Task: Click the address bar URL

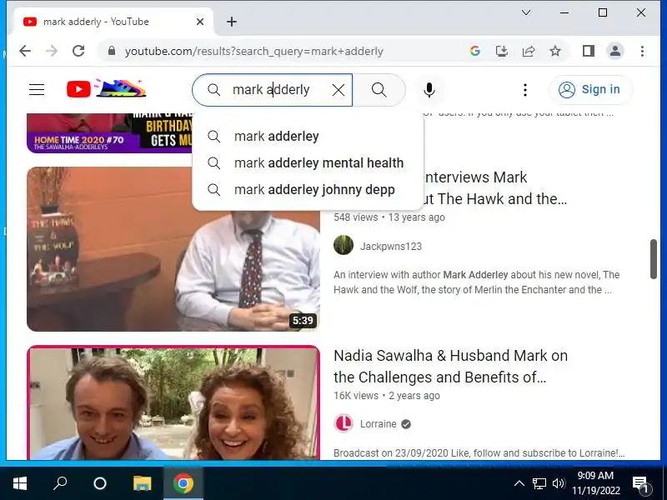Action: 253,52
